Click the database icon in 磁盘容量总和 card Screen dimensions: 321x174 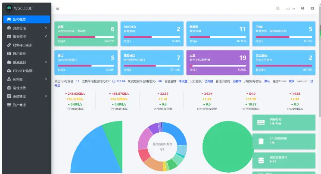[x=261, y=160]
